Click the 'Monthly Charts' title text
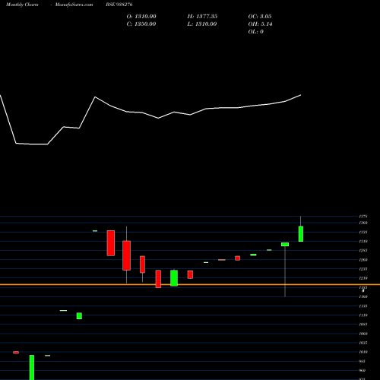This screenshot has height=380, width=380. tap(22, 5)
